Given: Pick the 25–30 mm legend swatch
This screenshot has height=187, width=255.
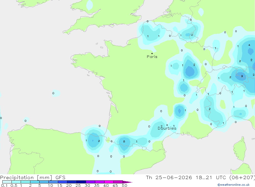Looking at the screenshot, I should (81, 182).
